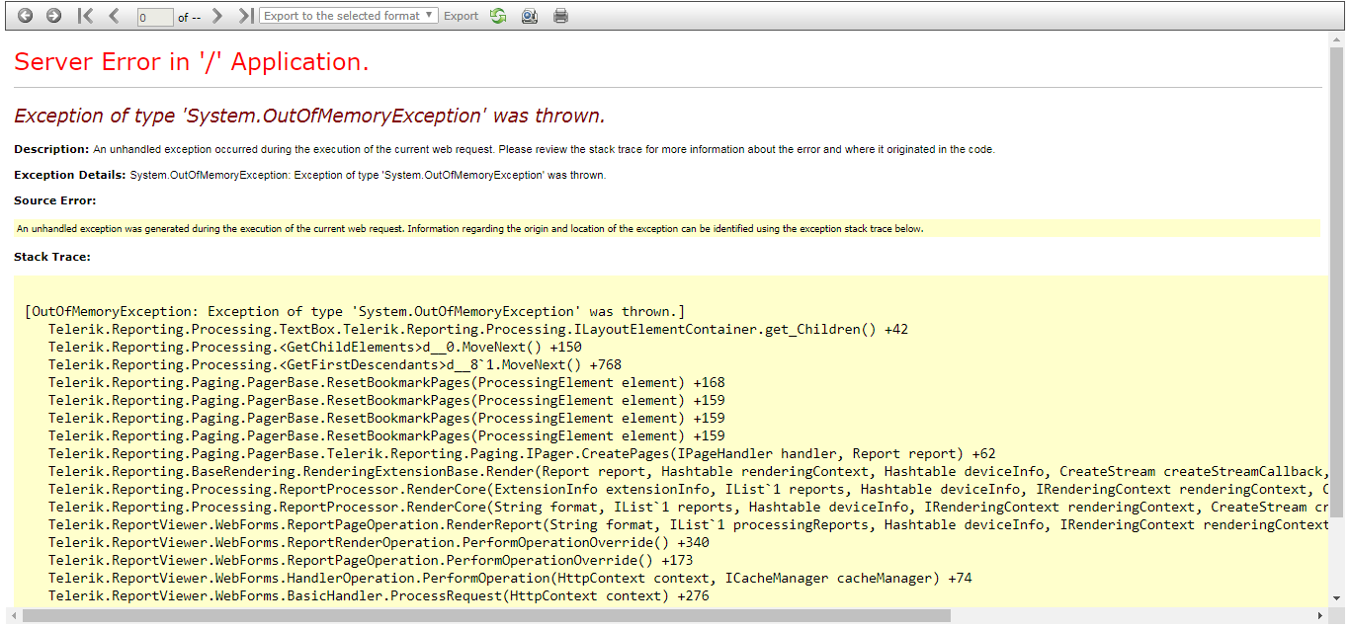Image resolution: width=1350 pixels, height=629 pixels.
Task: Click horizontal scrollbar right arrow
Action: (1321, 616)
